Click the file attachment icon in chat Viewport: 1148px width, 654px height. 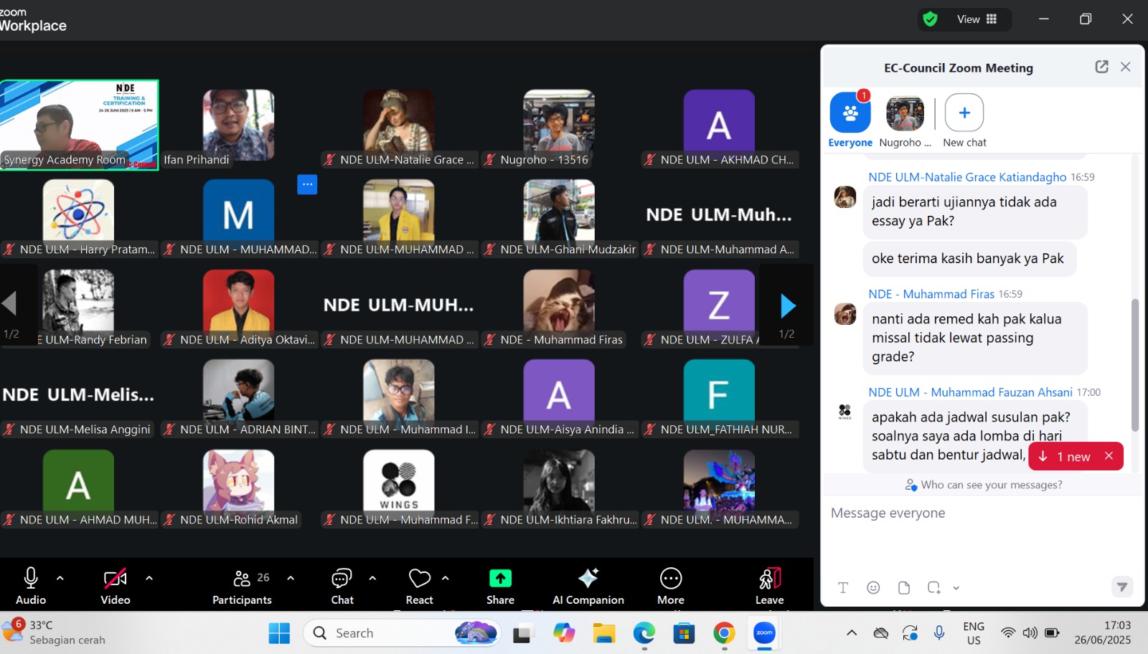tap(904, 588)
